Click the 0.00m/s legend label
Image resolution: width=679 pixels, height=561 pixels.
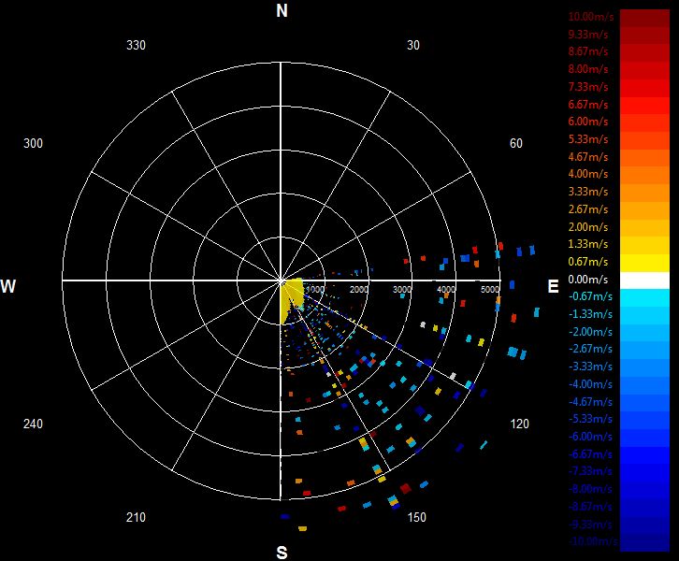pos(588,280)
